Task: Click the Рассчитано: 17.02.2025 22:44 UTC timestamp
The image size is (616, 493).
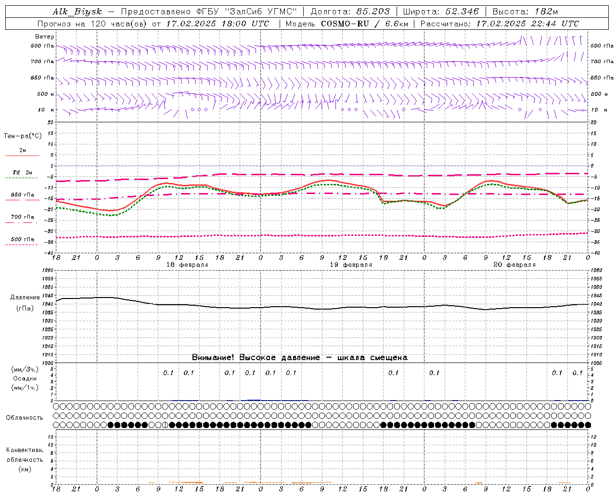Action: point(500,24)
